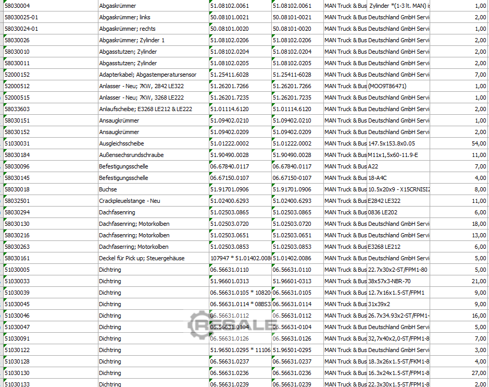Select article number 58030025-01

click(49, 17)
